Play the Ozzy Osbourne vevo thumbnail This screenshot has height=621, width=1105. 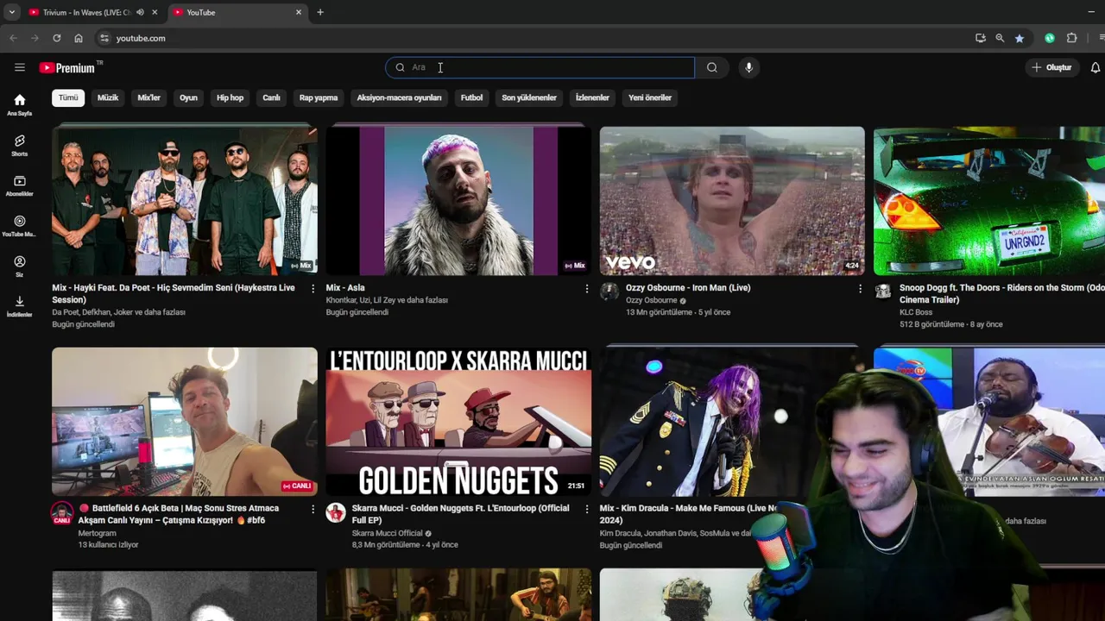(732, 201)
